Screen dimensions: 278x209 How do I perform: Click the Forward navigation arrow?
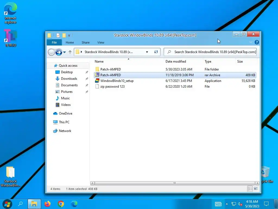(59, 52)
